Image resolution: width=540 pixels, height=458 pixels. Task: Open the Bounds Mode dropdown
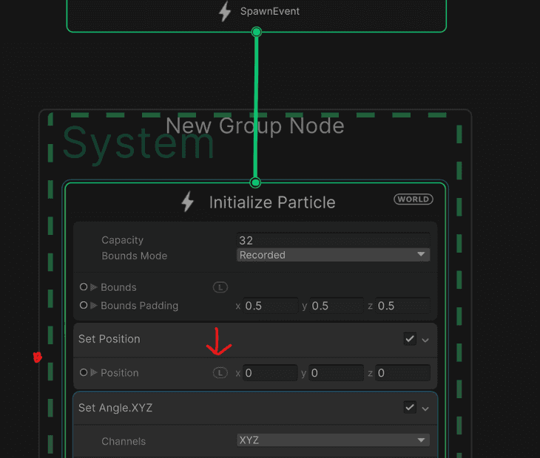[x=333, y=255]
